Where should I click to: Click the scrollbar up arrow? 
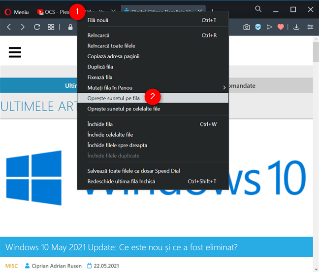point(316,39)
